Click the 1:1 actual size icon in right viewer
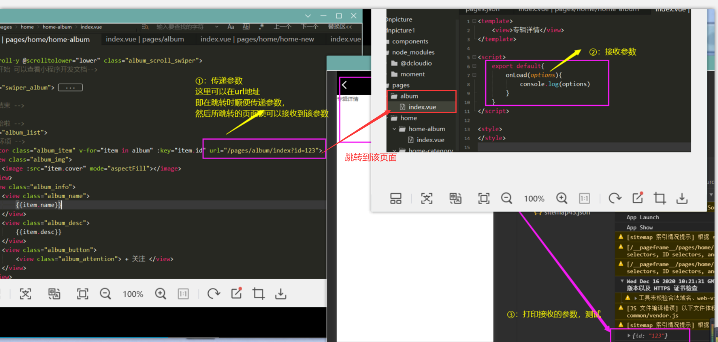The height and width of the screenshot is (342, 718). (x=584, y=198)
